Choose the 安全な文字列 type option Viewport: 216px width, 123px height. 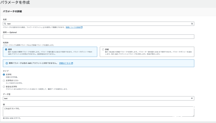[4, 87]
